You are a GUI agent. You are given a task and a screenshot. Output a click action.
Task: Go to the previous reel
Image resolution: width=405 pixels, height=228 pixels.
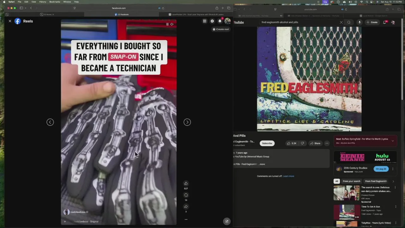(x=50, y=122)
